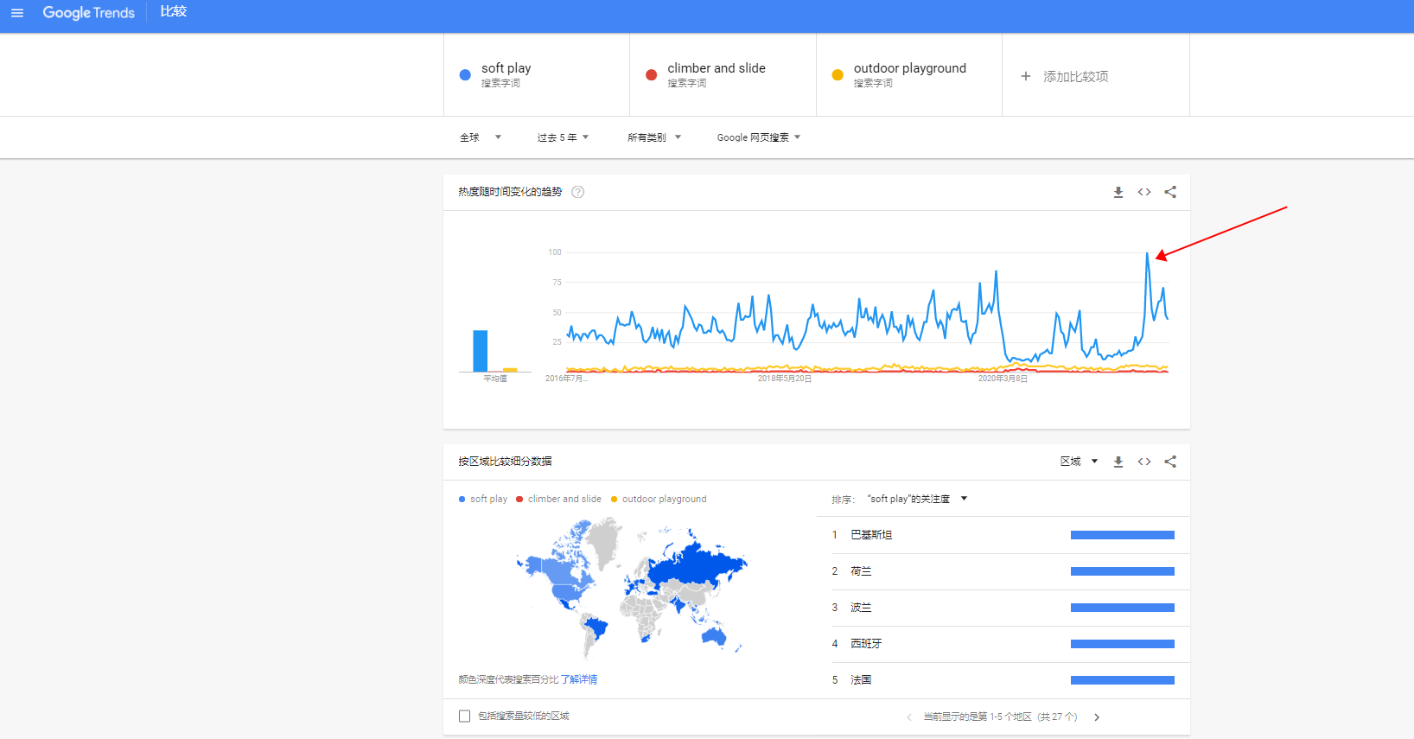This screenshot has height=739, width=1414.
Task: Select the outdoor playground search term card
Action: point(908,75)
